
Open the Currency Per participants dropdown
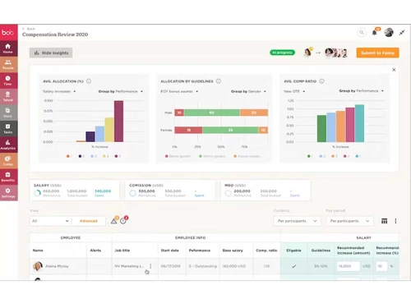298,221
